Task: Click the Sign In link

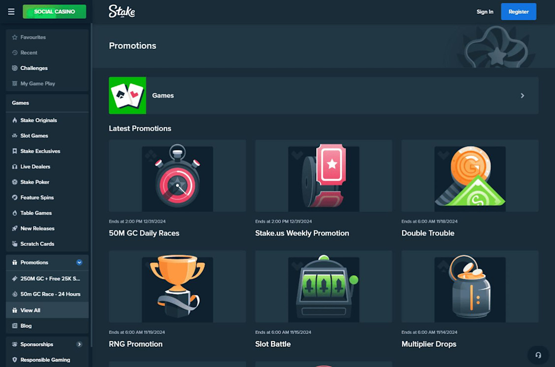Action: 485,12
